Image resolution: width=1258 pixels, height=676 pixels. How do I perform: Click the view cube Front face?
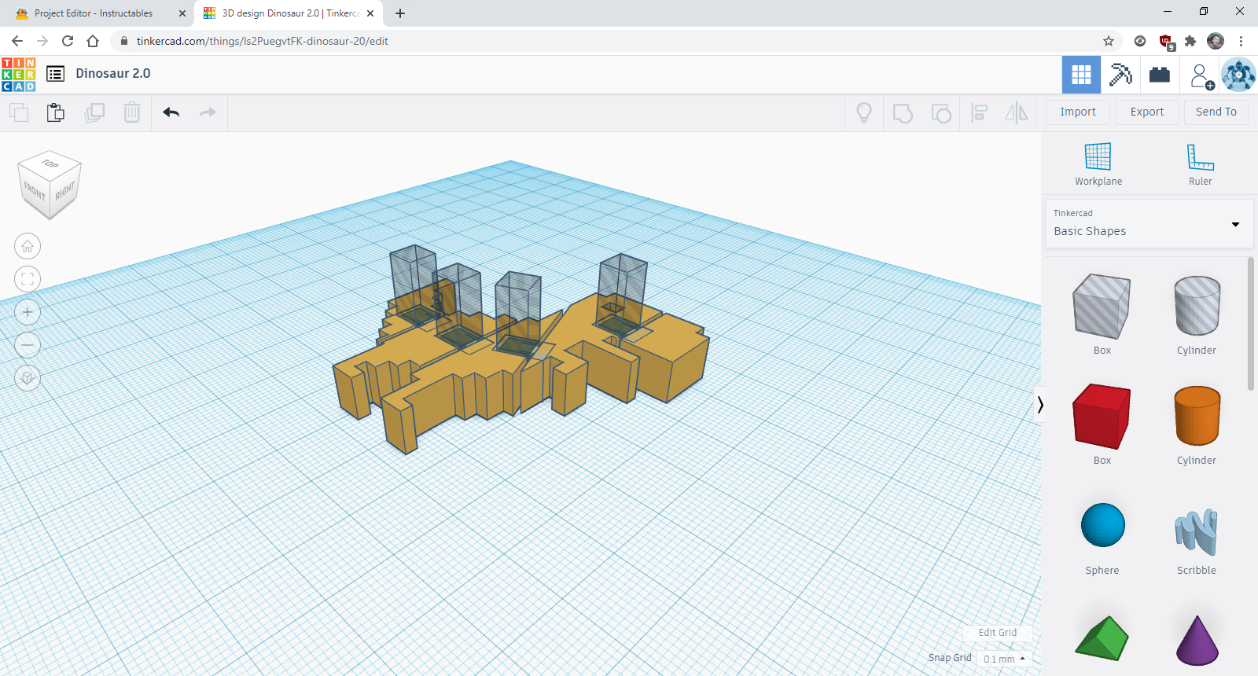pos(35,192)
